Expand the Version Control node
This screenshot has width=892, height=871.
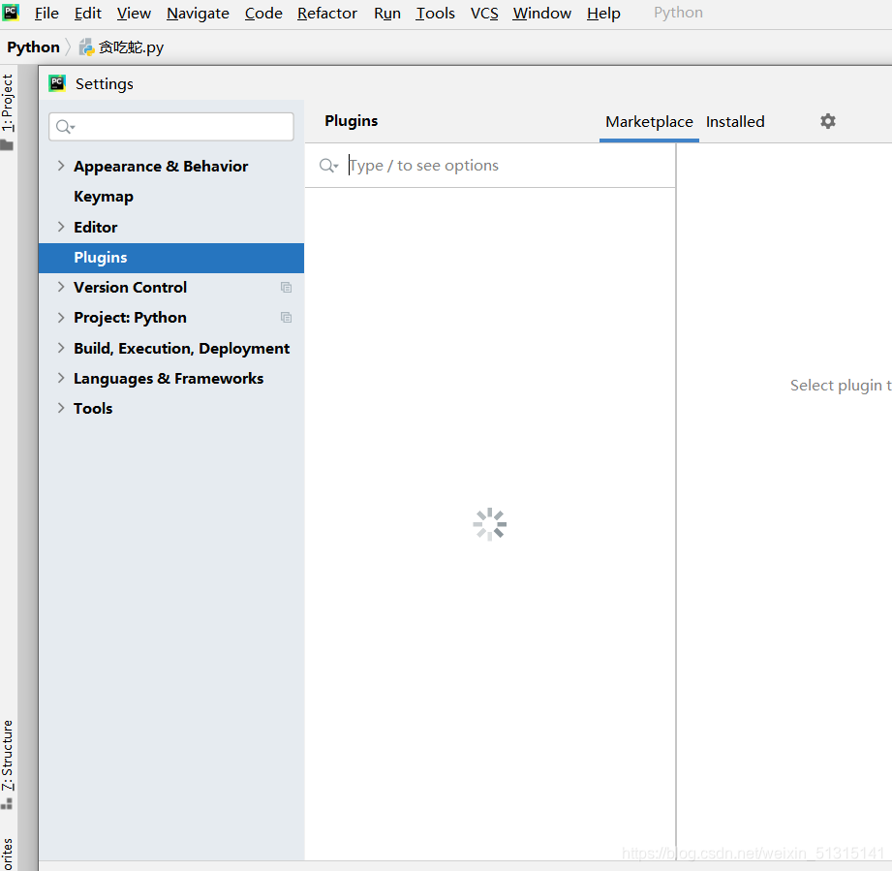61,287
